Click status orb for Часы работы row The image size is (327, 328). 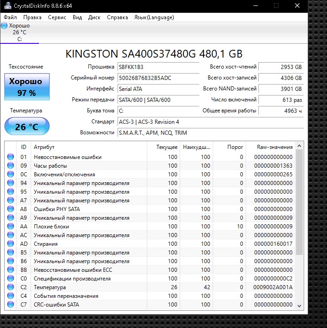point(11,165)
